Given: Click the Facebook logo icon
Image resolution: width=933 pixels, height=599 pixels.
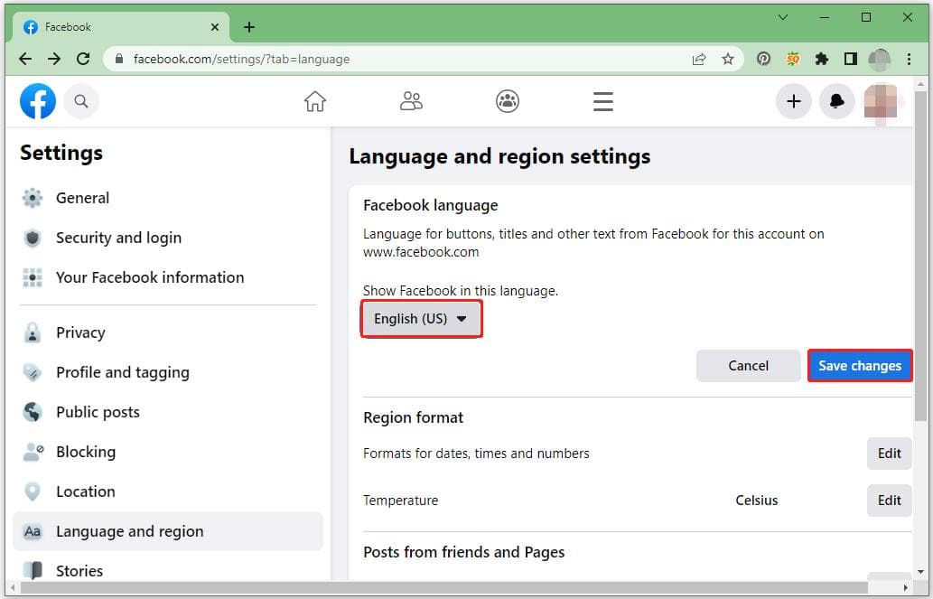Looking at the screenshot, I should [x=38, y=101].
